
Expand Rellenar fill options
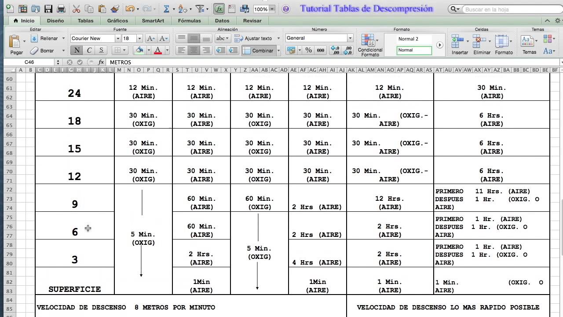[63, 38]
